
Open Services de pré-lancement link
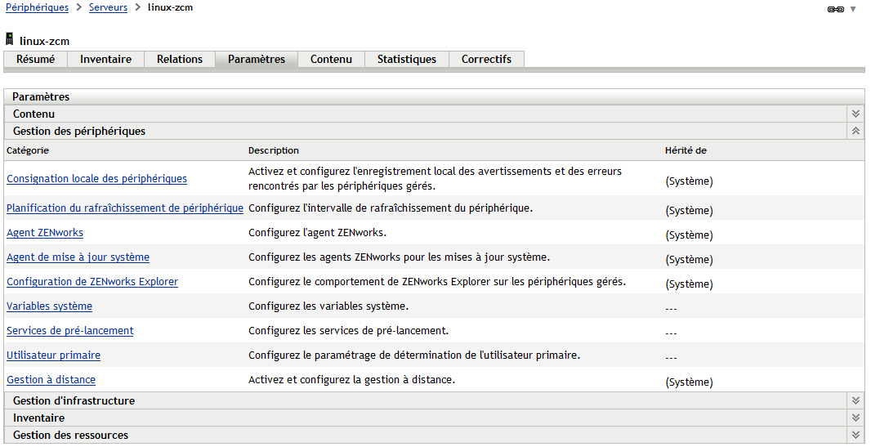coord(69,331)
